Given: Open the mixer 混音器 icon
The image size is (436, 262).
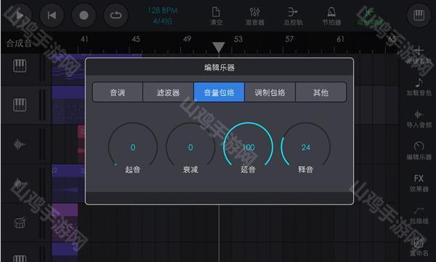Looking at the screenshot, I should tap(255, 16).
